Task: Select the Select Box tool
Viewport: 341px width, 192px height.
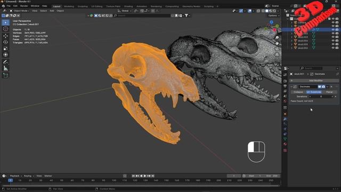Action: coord(6,22)
